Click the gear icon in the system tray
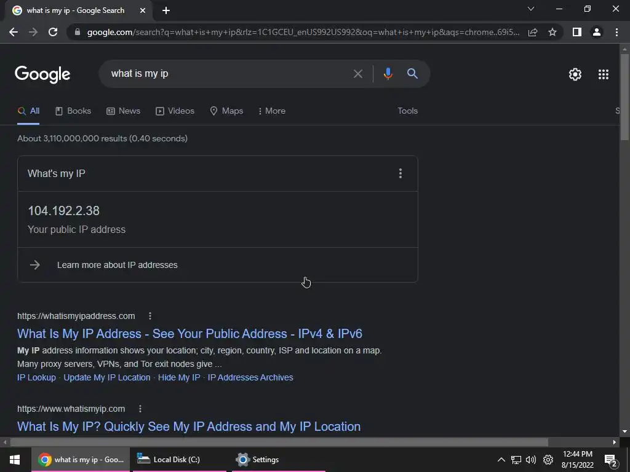The width and height of the screenshot is (630, 472). point(548,460)
